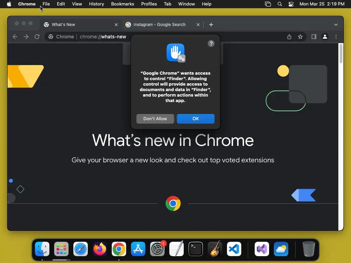
Task: Expand the tab search chevron
Action: 336,25
